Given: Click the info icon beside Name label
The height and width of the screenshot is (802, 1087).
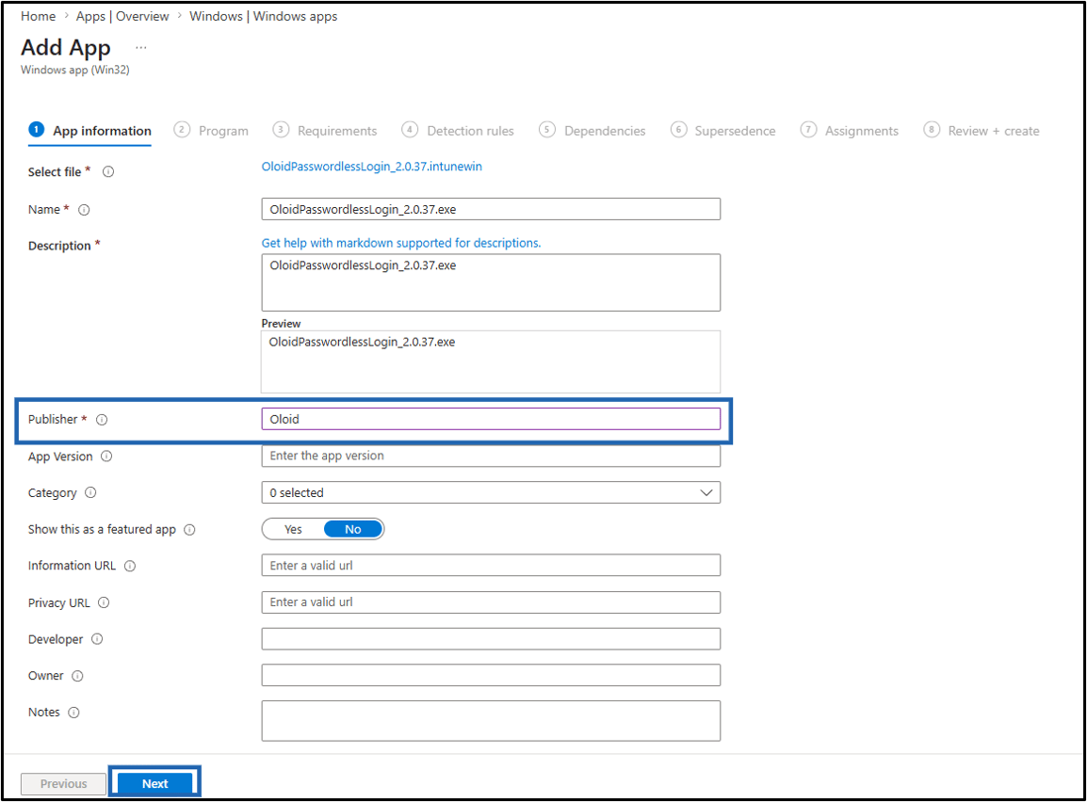Looking at the screenshot, I should pyautogui.click(x=84, y=210).
